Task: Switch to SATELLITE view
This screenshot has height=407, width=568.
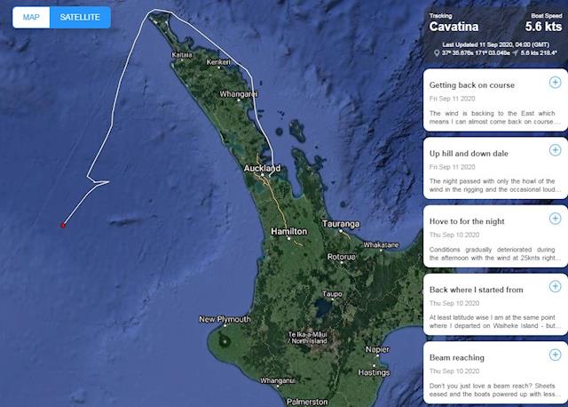Action: (x=80, y=18)
